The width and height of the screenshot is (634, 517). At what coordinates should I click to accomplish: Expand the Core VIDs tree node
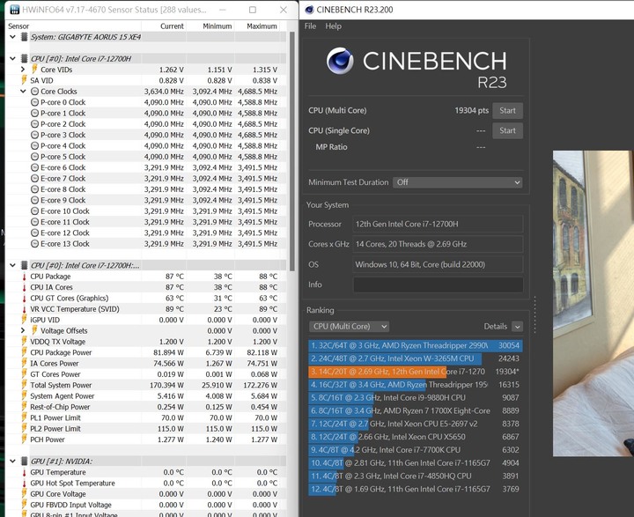24,70
